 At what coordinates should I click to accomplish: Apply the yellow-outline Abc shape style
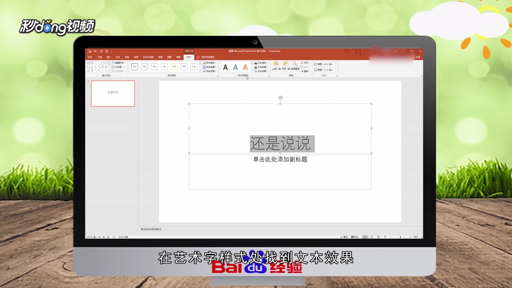(x=174, y=66)
